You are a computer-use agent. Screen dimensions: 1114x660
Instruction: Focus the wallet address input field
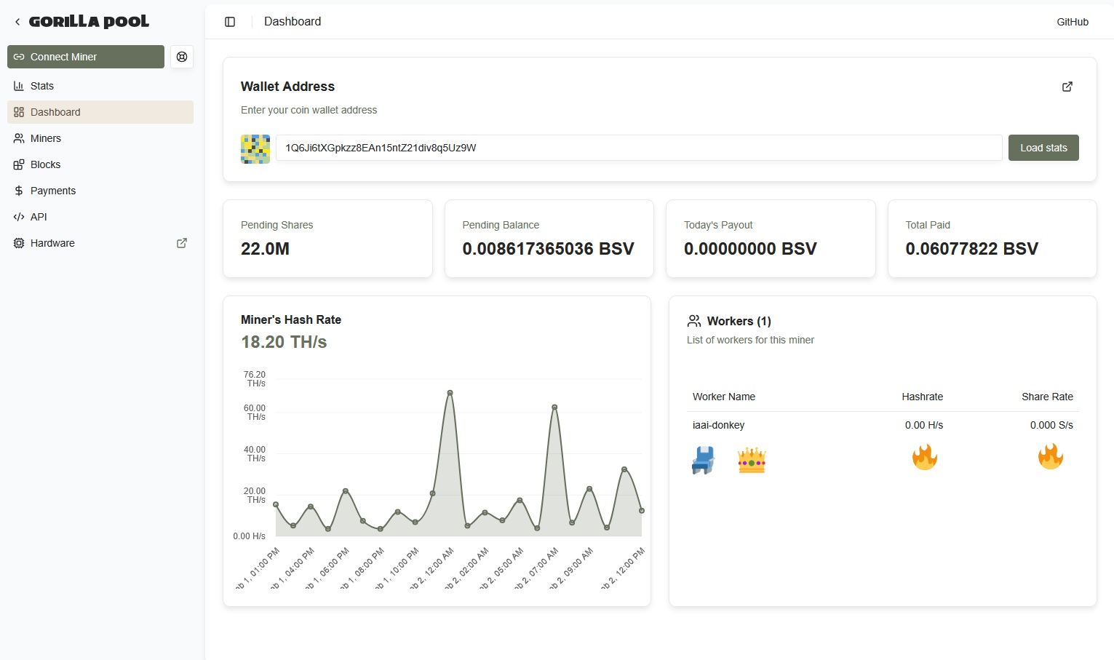point(639,148)
